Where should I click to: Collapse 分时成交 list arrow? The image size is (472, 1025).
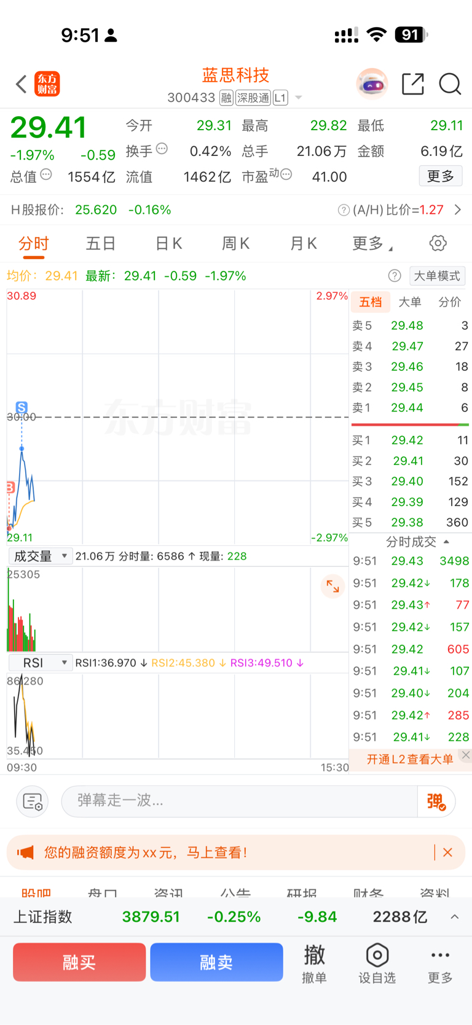click(446, 542)
